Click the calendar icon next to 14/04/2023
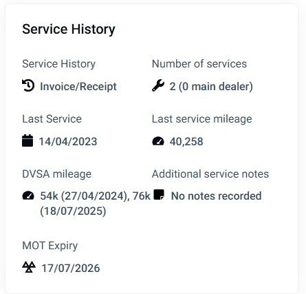306x294 pixels. click(x=28, y=140)
